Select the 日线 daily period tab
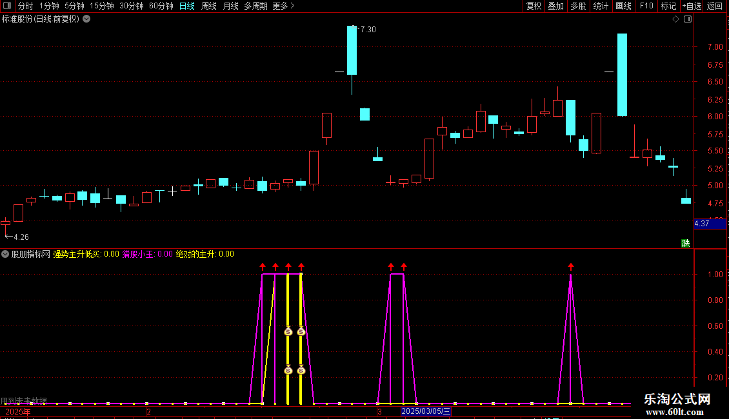Image resolution: width=729 pixels, height=419 pixels. tap(187, 6)
